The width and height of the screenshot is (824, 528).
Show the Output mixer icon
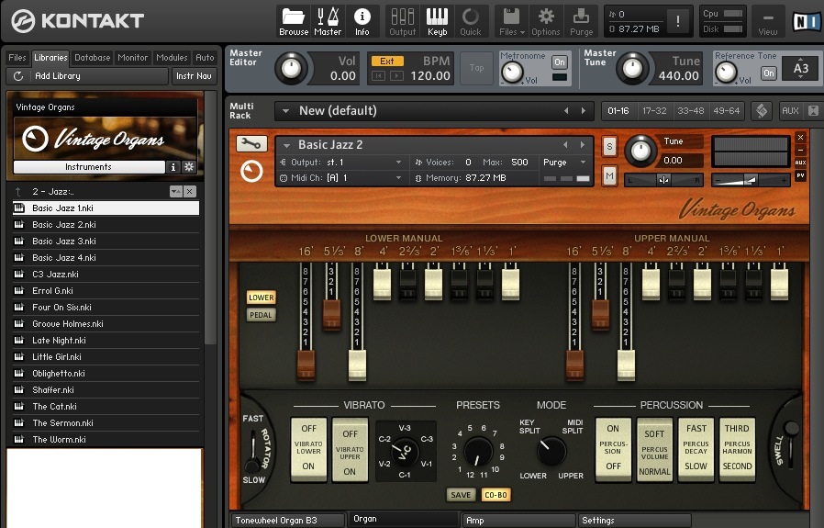(x=403, y=21)
